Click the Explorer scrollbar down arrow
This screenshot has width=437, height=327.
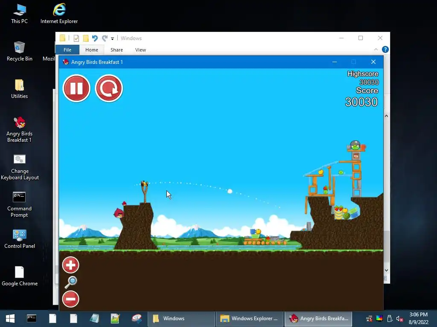[x=387, y=270]
